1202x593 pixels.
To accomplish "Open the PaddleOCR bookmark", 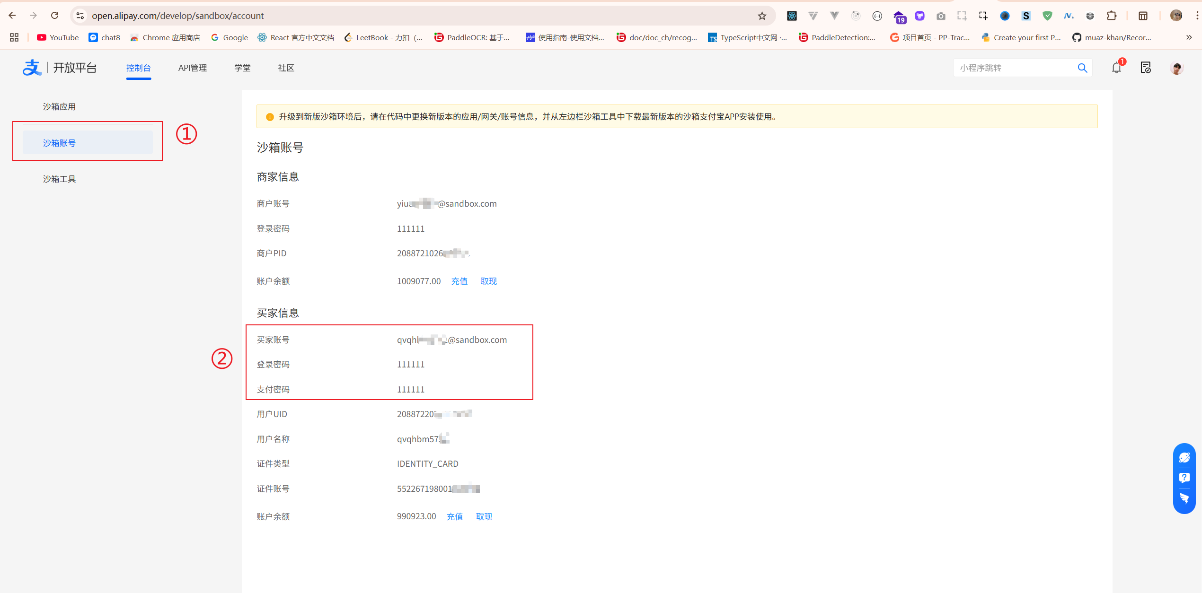I will [x=472, y=37].
